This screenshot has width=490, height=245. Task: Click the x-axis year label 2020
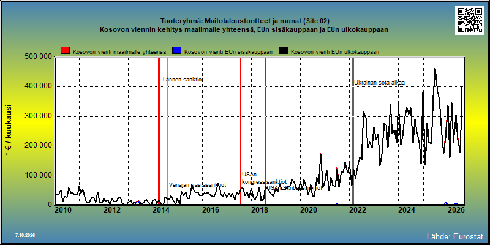click(x=309, y=209)
